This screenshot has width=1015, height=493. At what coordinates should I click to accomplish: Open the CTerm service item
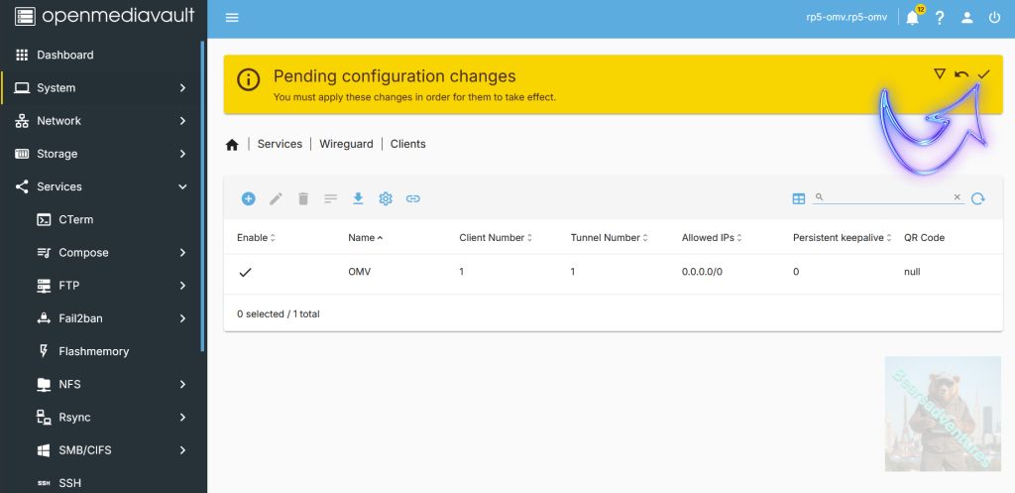click(x=75, y=219)
